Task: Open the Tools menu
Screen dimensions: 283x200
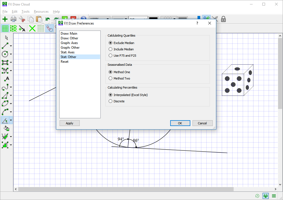Action: [25, 12]
